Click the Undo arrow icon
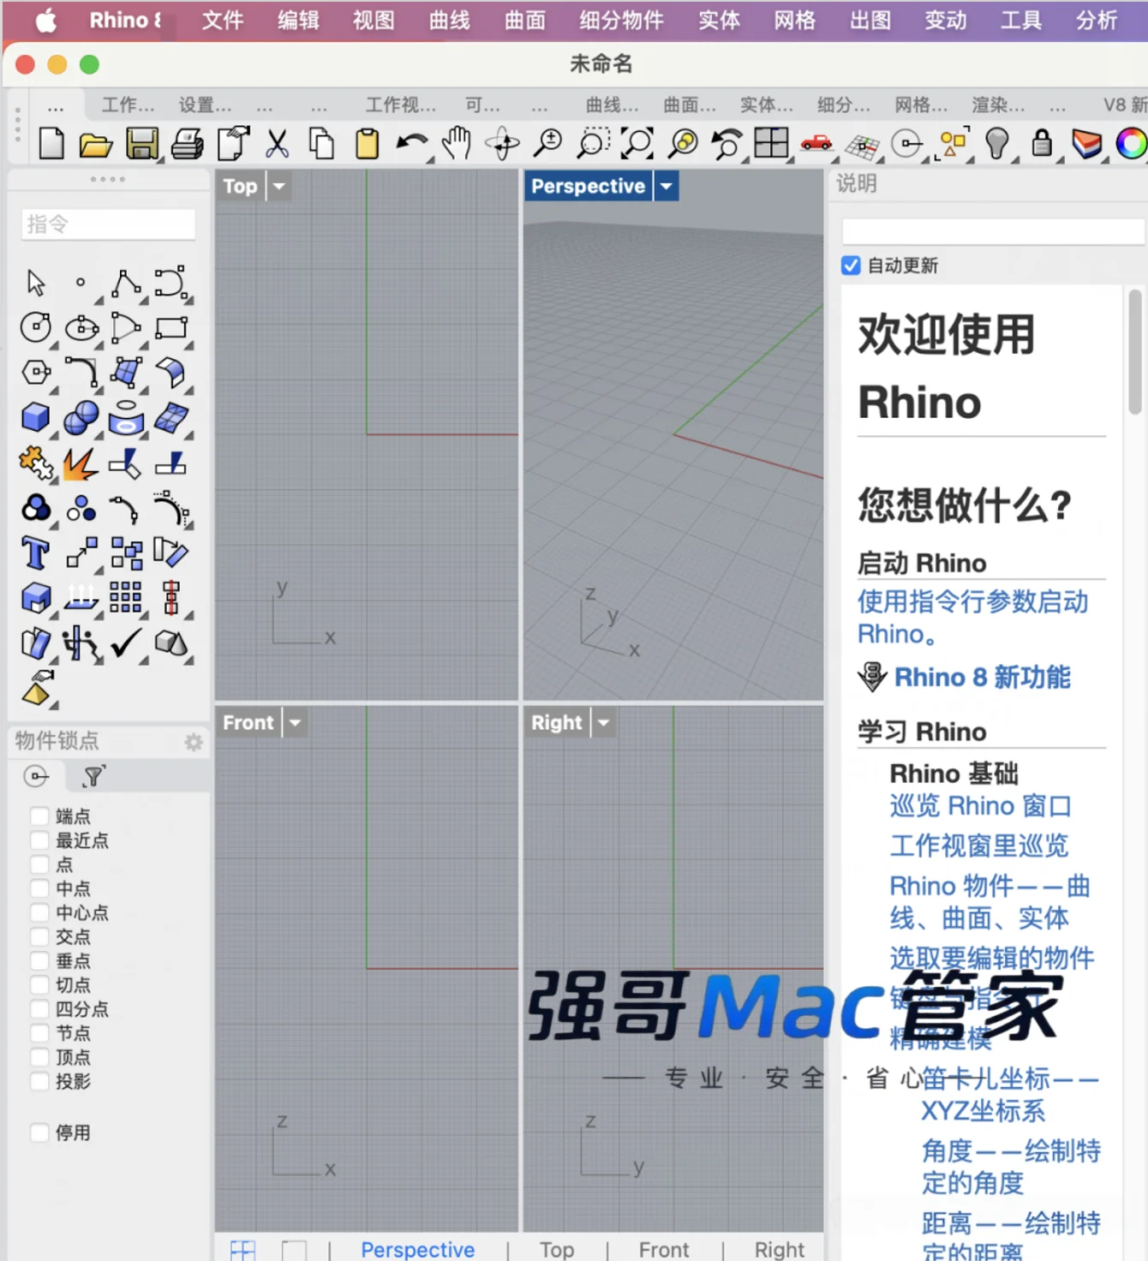Image resolution: width=1148 pixels, height=1261 pixels. (x=412, y=143)
